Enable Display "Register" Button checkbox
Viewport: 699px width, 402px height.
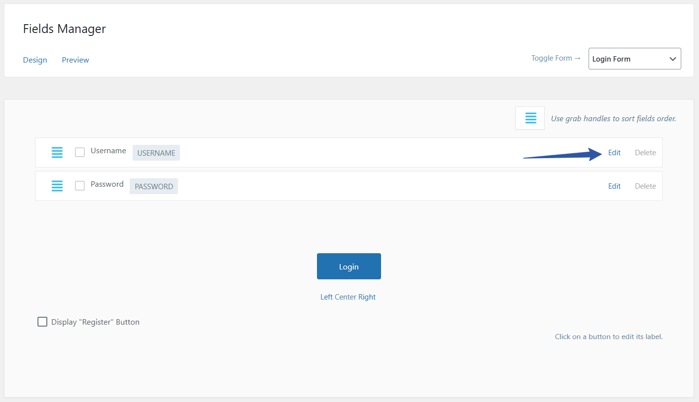click(x=42, y=322)
